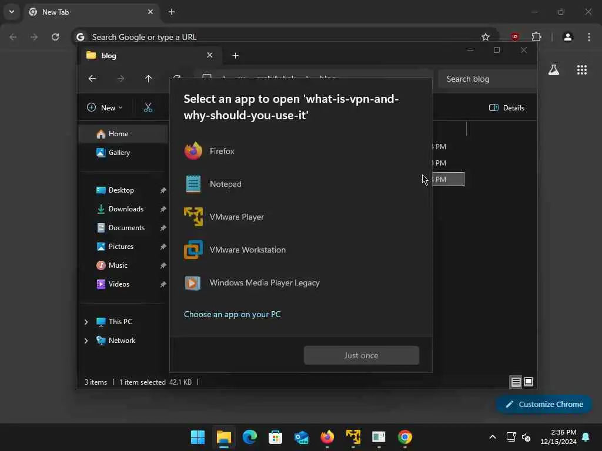The width and height of the screenshot is (602, 451).
Task: Click the pin icon beside Pictures
Action: pyautogui.click(x=163, y=247)
